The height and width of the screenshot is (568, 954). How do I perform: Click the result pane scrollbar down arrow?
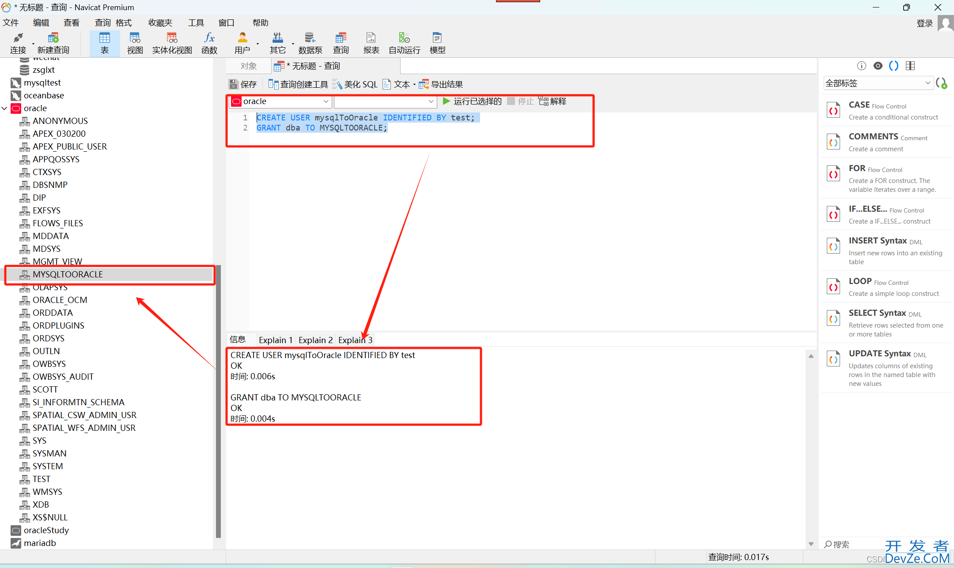[x=811, y=544]
